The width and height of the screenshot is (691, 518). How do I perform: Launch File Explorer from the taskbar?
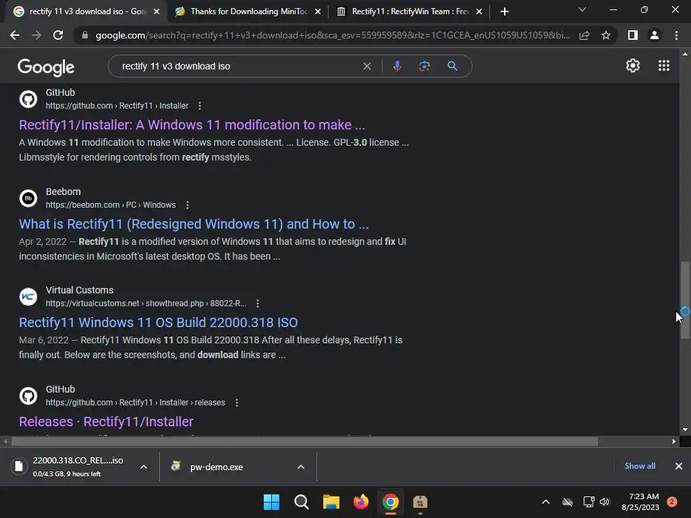(x=331, y=502)
